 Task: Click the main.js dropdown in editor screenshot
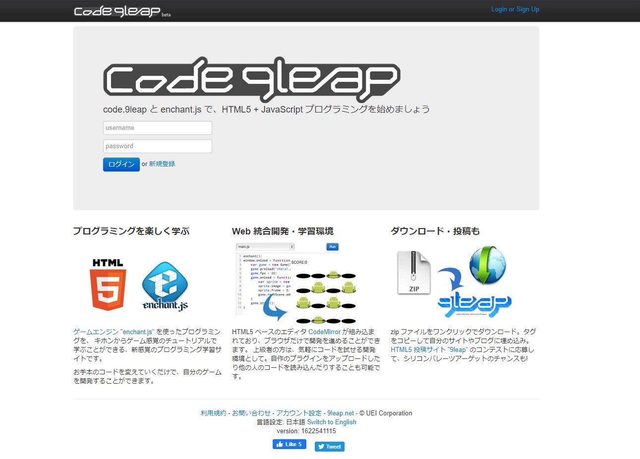click(265, 247)
